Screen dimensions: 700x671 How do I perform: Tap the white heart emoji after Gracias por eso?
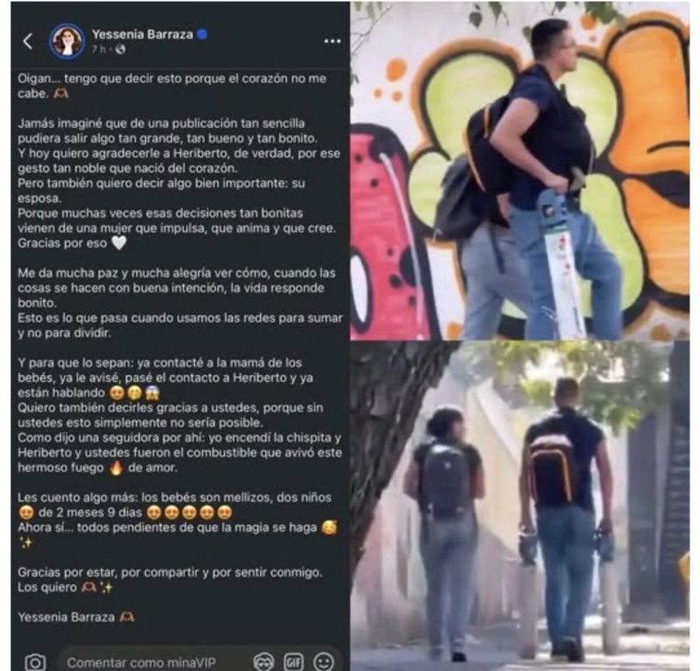tap(119, 243)
